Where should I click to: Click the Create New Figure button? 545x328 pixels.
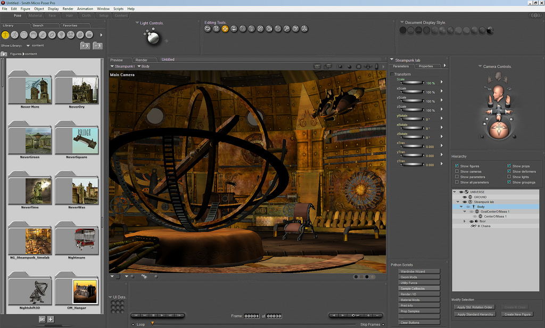518,314
